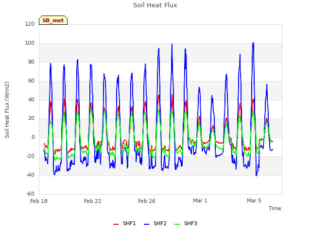Click the 40 y-axis tick label
This screenshot has width=311, height=233.
31,100
